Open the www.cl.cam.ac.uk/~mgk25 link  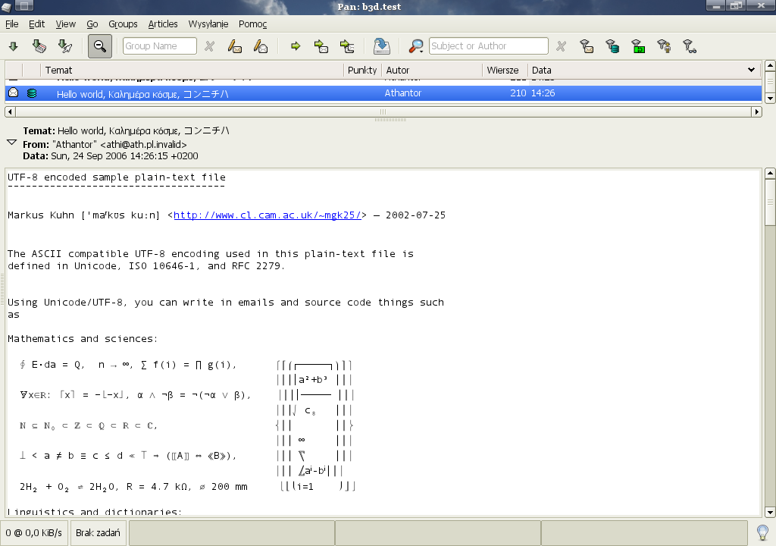(x=268, y=215)
